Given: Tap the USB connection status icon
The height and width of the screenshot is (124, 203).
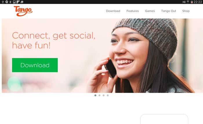Looking at the screenshot, I should [x=3, y=2].
